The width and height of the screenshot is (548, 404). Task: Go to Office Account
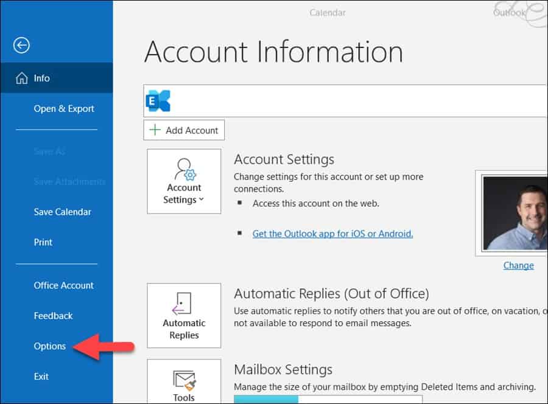tap(63, 285)
